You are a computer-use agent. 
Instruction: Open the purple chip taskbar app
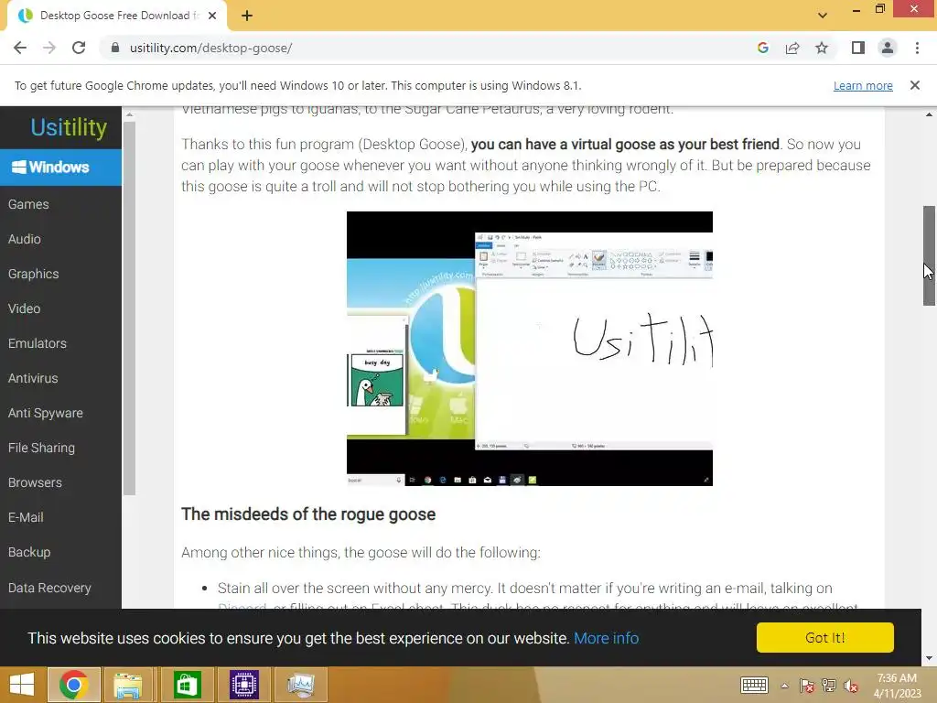[x=243, y=685]
